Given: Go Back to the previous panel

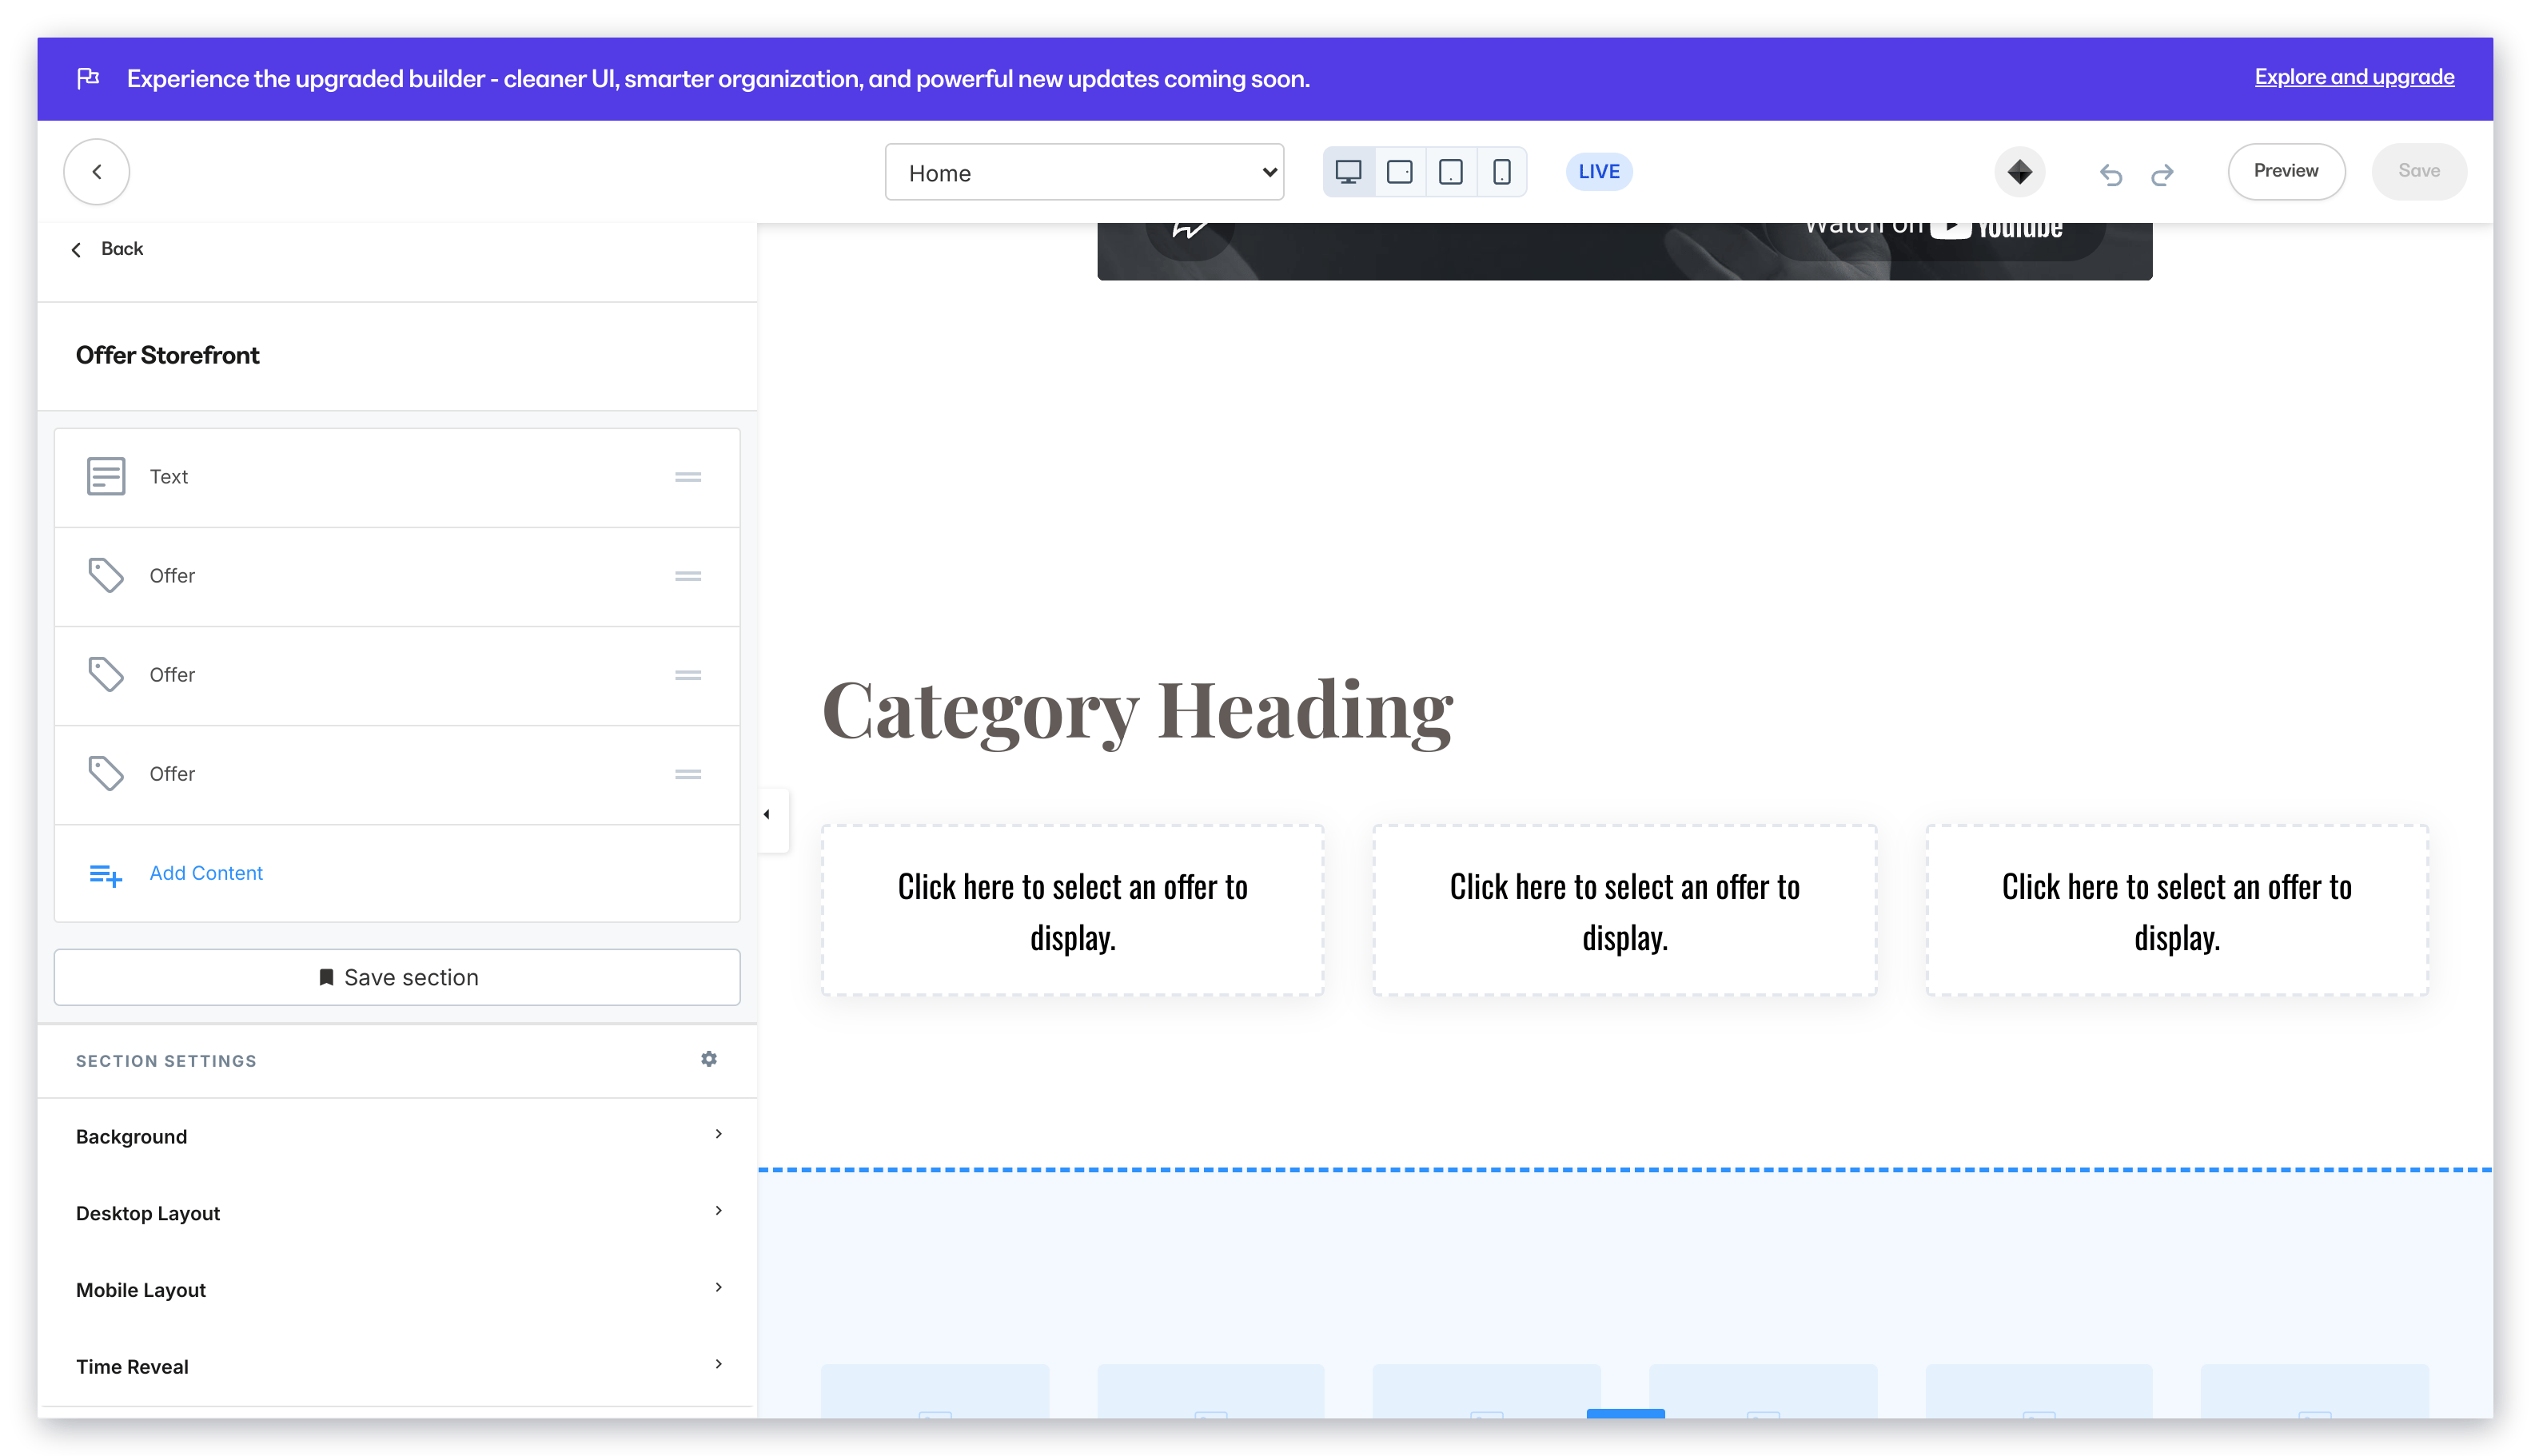Looking at the screenshot, I should (108, 249).
